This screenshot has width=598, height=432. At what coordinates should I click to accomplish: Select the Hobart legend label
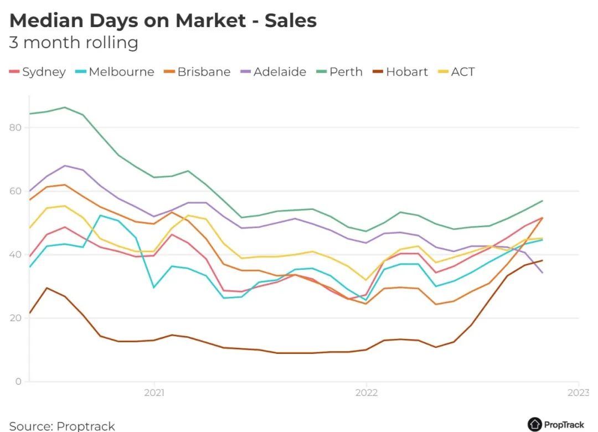point(407,72)
